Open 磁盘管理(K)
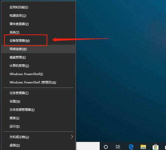The width and height of the screenshot is (166, 150). 38,57
